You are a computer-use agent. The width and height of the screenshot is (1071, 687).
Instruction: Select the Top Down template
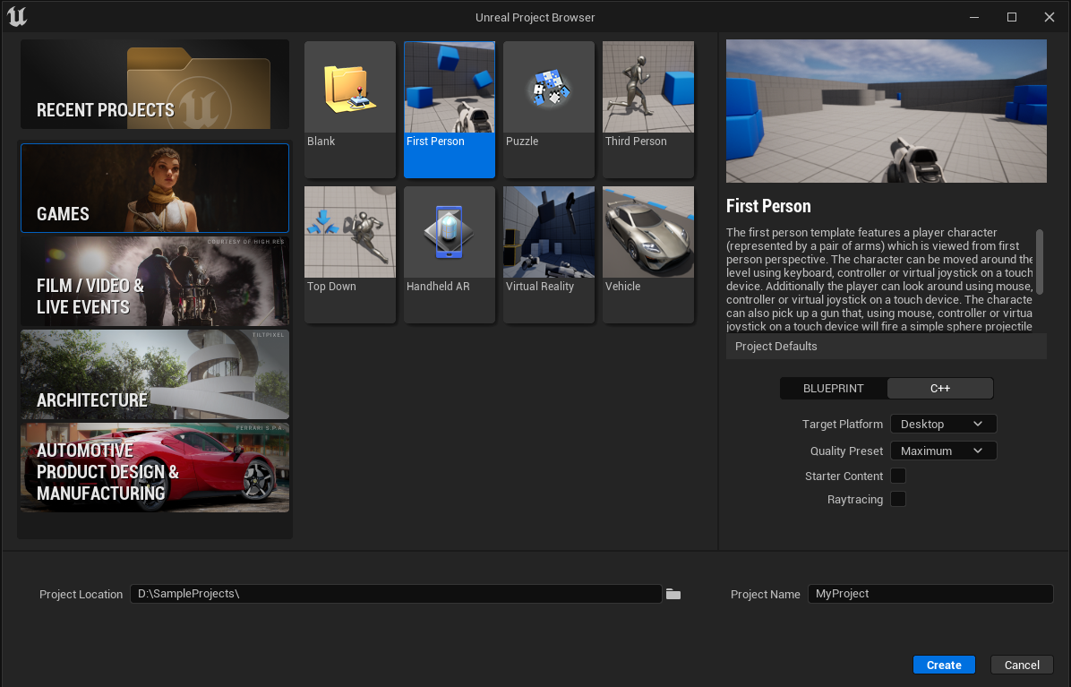tap(349, 233)
